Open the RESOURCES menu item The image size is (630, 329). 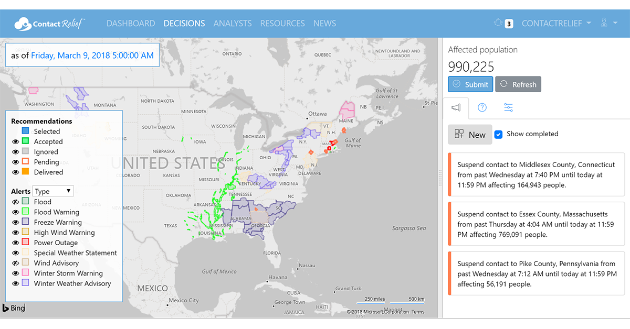coord(282,24)
